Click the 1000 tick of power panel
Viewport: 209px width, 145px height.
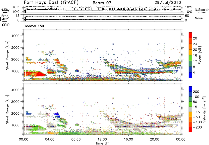tap(15, 71)
